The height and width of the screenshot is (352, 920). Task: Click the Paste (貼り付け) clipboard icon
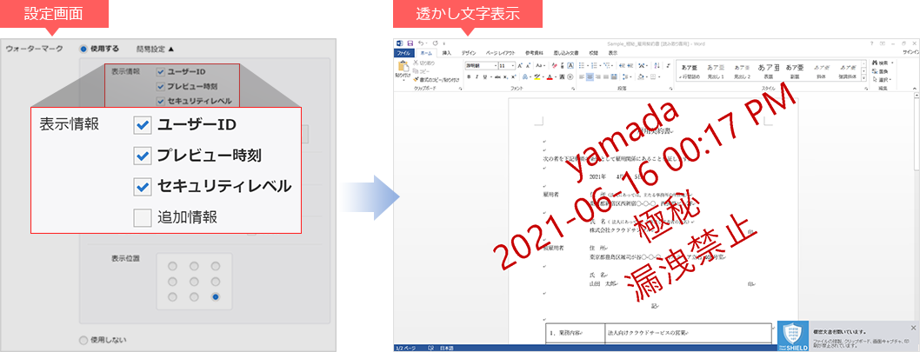coord(403,66)
